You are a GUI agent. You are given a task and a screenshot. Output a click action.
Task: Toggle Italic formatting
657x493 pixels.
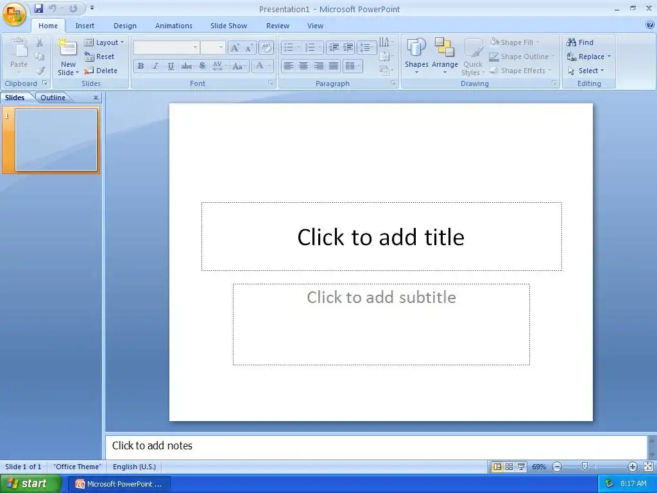[x=155, y=66]
